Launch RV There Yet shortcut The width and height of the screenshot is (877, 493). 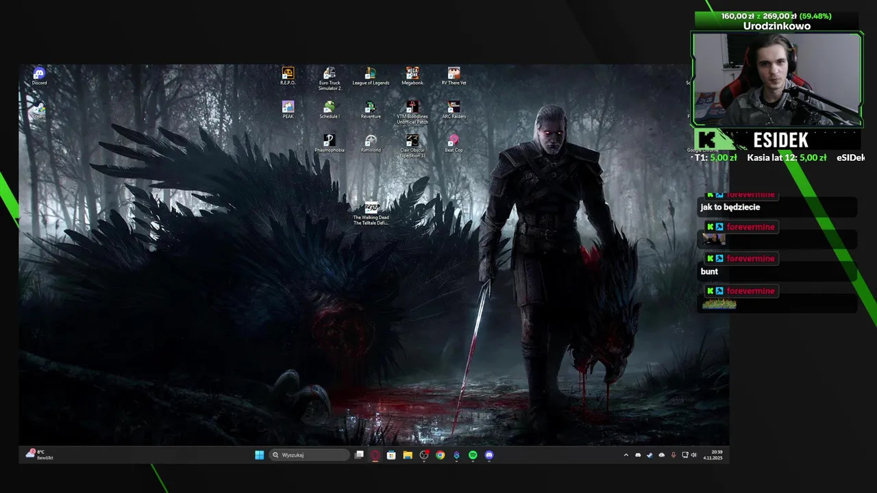tap(454, 76)
